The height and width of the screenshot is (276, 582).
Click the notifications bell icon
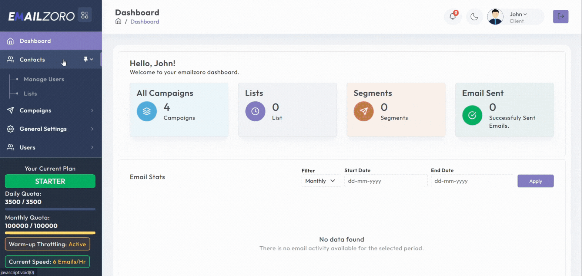coord(453,16)
